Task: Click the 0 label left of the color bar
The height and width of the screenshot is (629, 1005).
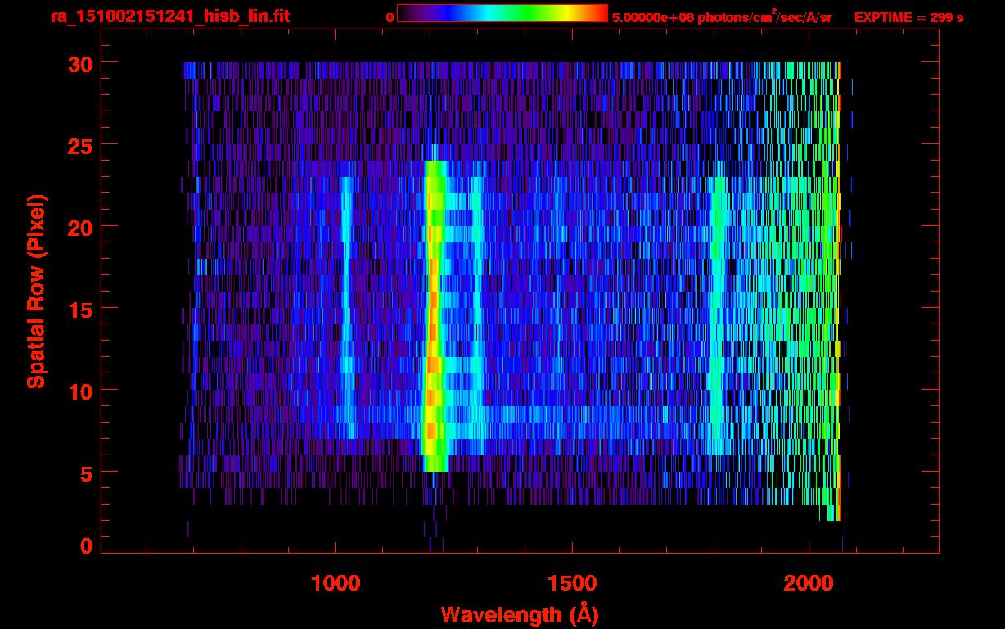Action: [x=390, y=17]
